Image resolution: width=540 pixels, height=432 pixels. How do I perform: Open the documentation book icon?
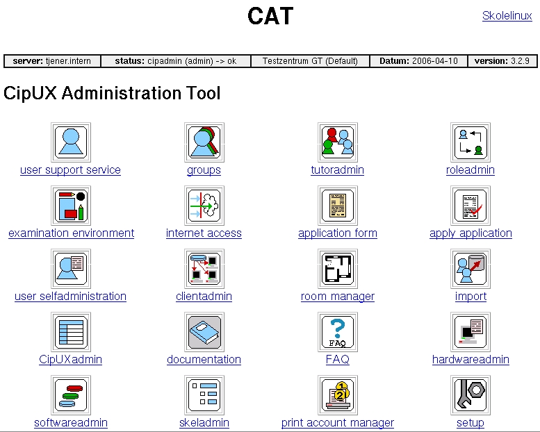pos(204,332)
